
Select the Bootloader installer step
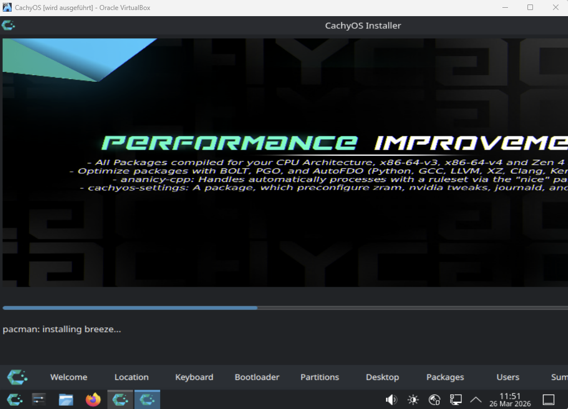pos(257,377)
